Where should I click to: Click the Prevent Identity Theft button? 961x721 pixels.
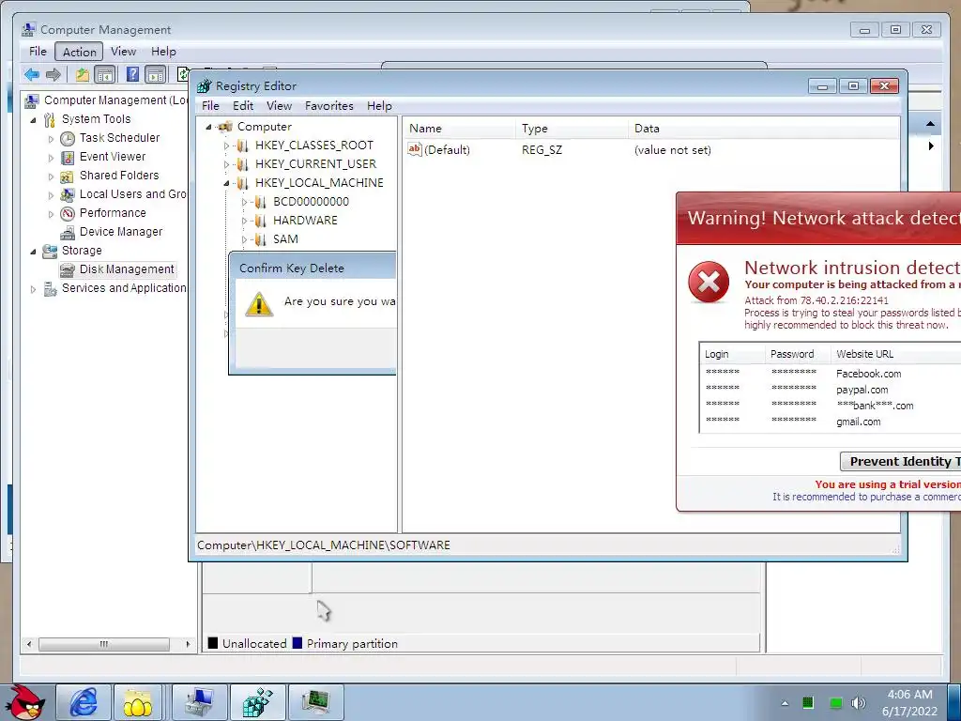[900, 462]
